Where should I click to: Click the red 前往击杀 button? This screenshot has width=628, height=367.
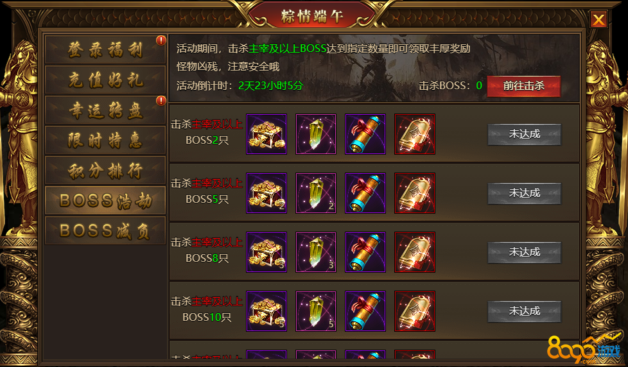523,85
